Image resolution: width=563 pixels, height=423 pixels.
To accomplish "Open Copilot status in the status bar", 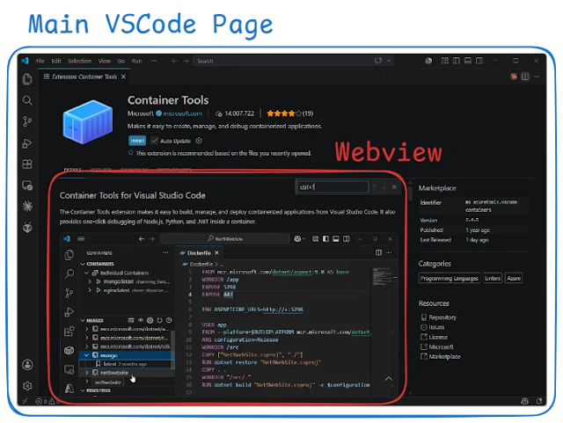I will tap(524, 401).
